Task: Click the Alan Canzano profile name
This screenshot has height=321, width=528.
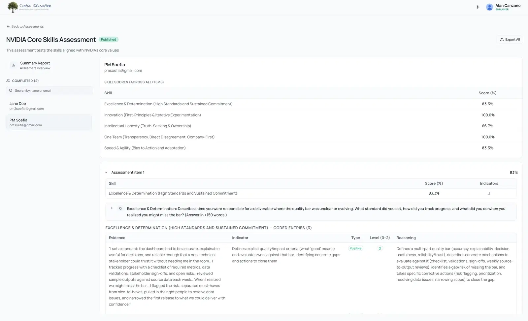Action: [x=508, y=6]
